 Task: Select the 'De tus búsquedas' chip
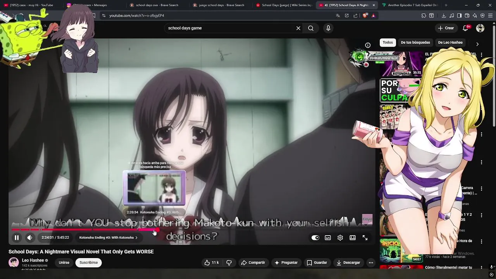[x=415, y=42]
